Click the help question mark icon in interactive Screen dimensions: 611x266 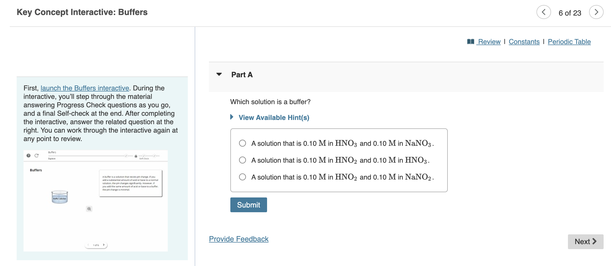coord(28,156)
